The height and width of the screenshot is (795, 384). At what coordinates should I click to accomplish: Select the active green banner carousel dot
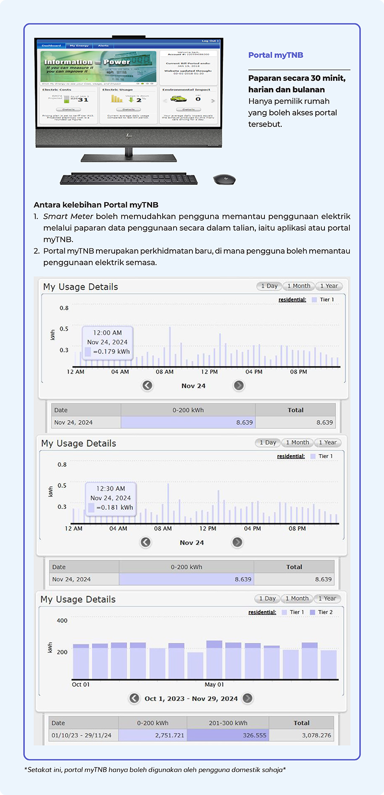tap(143, 84)
